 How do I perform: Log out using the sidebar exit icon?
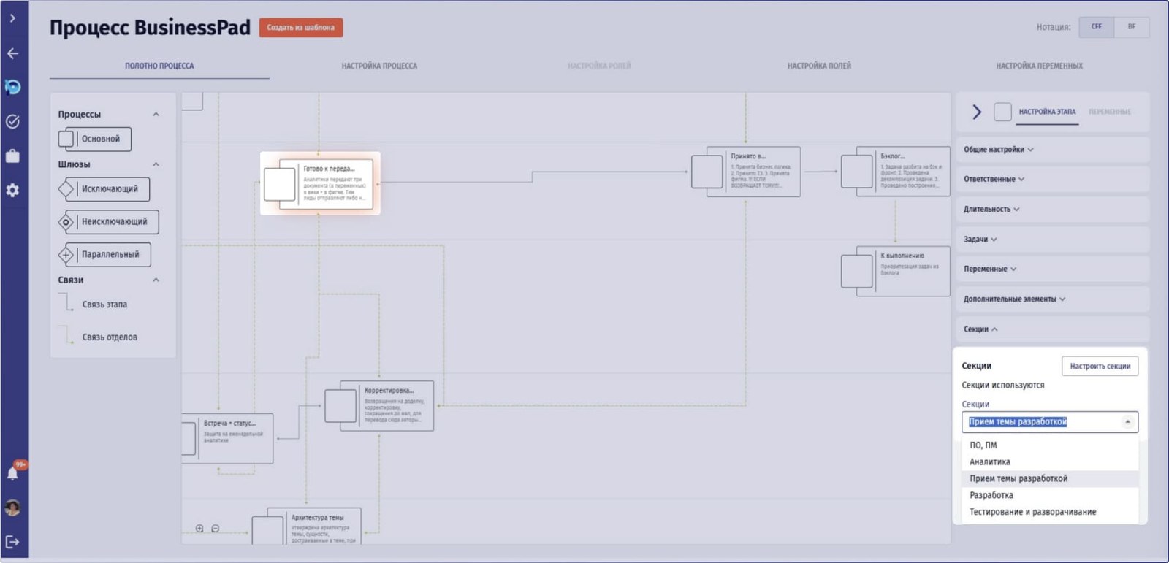[12, 542]
